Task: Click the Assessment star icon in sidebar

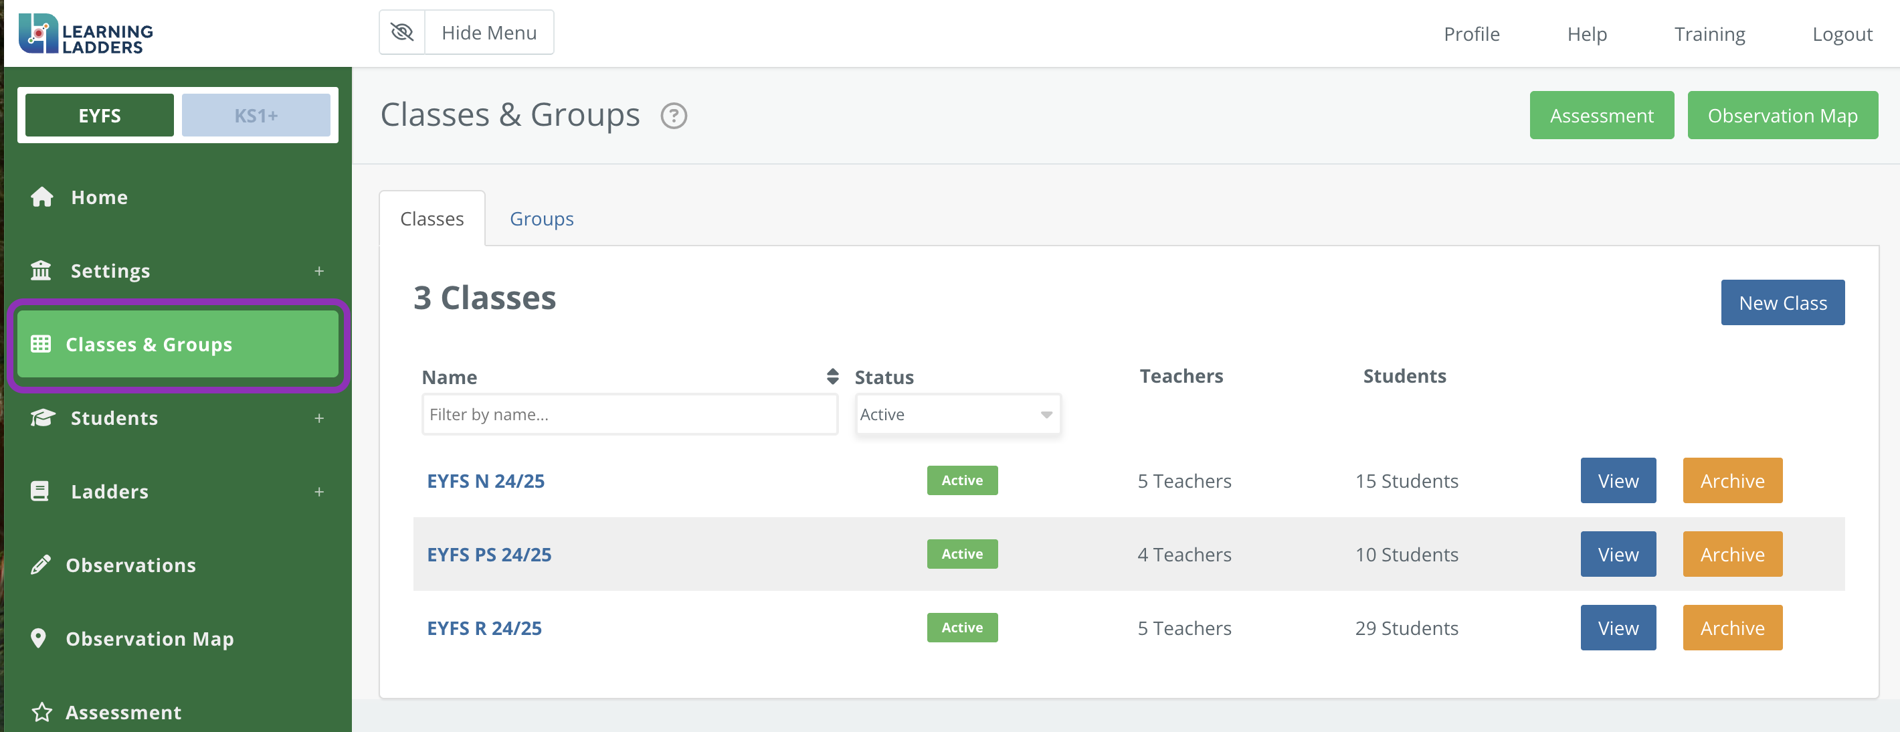Action: pos(42,712)
